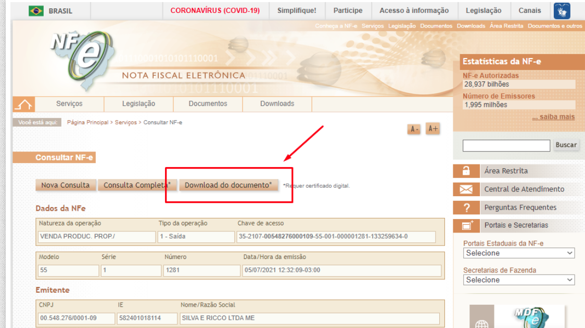Click the 'Dados da NFe' section heading
Viewport: 585px width, 328px height.
[61, 209]
